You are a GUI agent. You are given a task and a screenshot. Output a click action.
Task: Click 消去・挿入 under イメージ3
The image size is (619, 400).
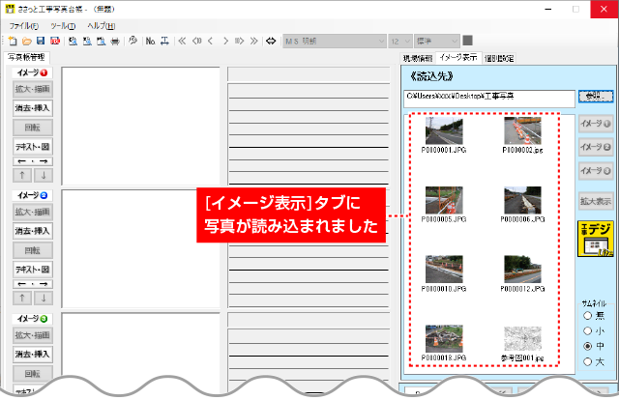(33, 354)
